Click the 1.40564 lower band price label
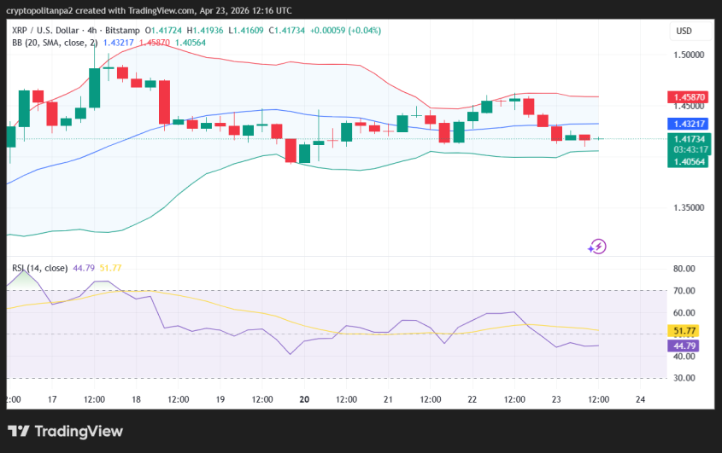The height and width of the screenshot is (453, 722). tap(689, 161)
